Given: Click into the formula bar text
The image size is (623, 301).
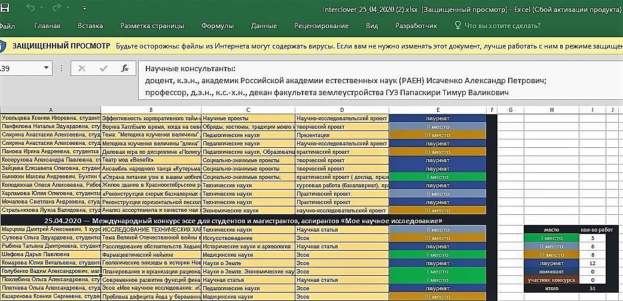Looking at the screenshot, I should (x=380, y=81).
